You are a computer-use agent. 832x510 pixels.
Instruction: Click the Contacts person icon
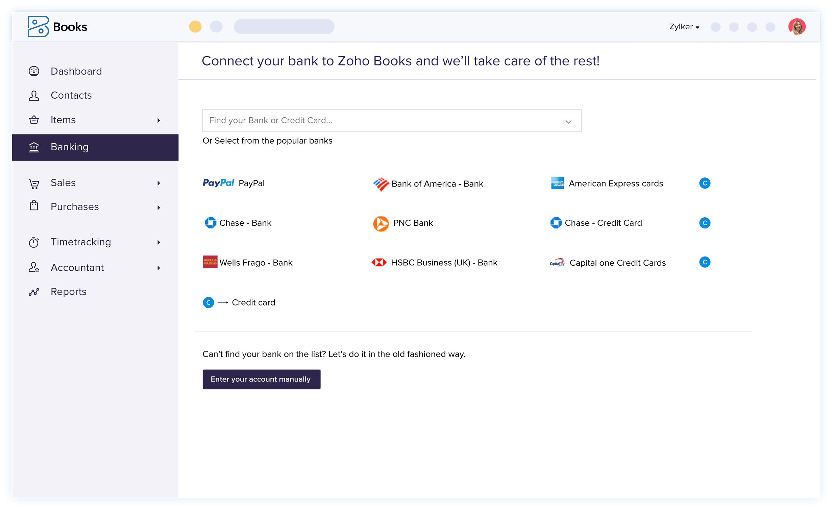34,96
